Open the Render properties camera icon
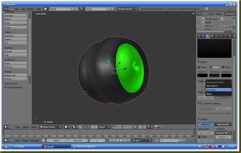 [199, 36]
